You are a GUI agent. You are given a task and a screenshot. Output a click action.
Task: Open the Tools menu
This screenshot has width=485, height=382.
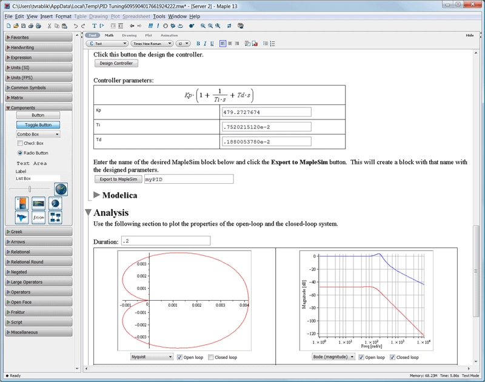[159, 16]
